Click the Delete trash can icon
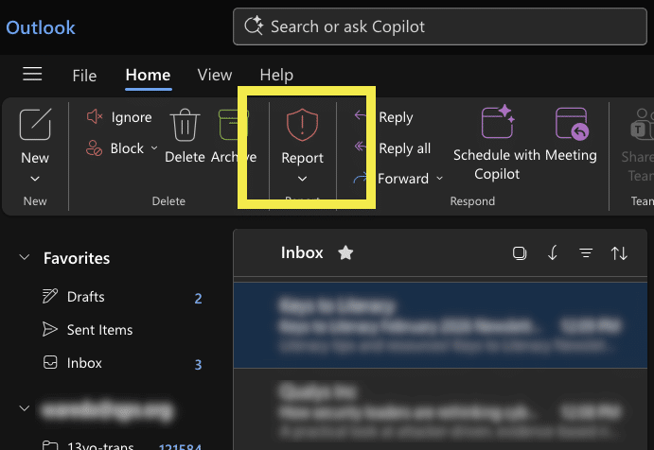Viewport: 654px width, 450px height. coord(185,126)
